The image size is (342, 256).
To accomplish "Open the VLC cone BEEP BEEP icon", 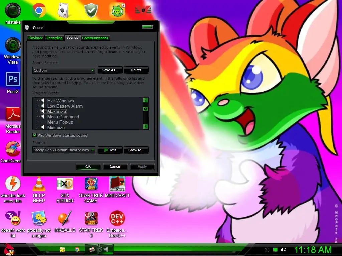I will point(39,189).
